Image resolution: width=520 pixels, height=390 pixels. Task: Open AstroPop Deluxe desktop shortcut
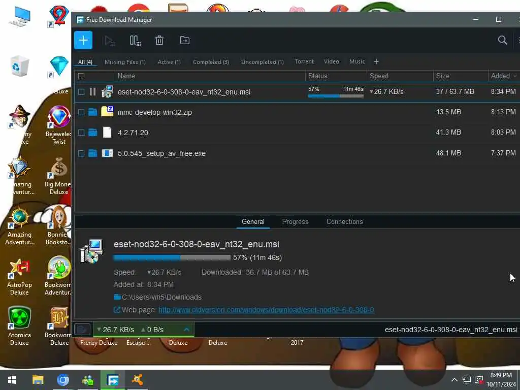19,276
